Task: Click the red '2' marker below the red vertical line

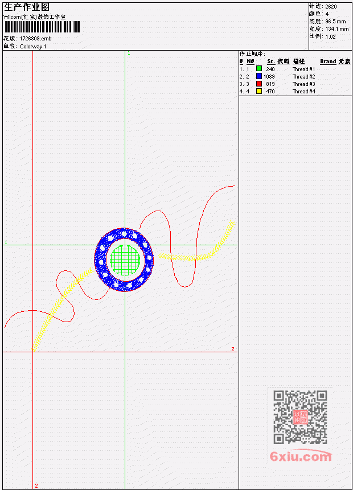Action: pos(36,485)
